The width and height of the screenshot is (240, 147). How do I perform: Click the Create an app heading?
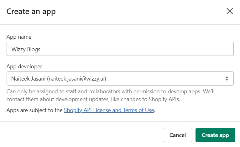click(31, 12)
